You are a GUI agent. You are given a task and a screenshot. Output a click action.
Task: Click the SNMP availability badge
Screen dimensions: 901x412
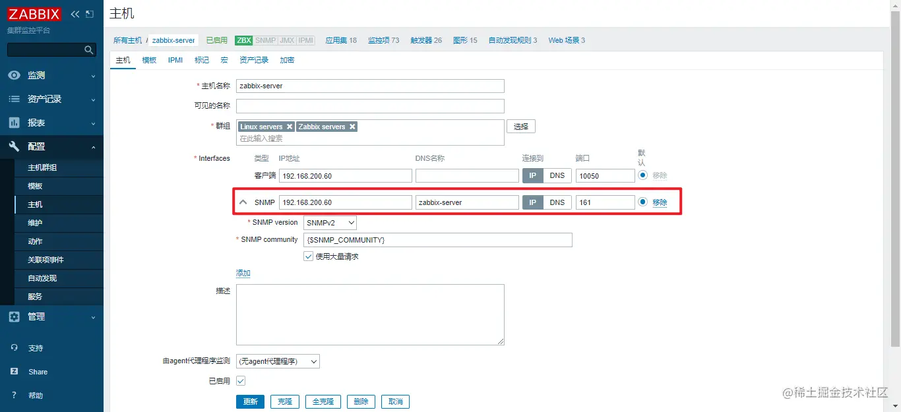click(x=265, y=40)
